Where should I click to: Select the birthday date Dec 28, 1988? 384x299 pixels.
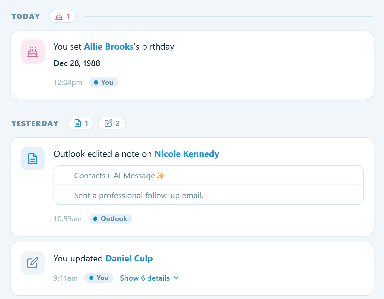77,63
